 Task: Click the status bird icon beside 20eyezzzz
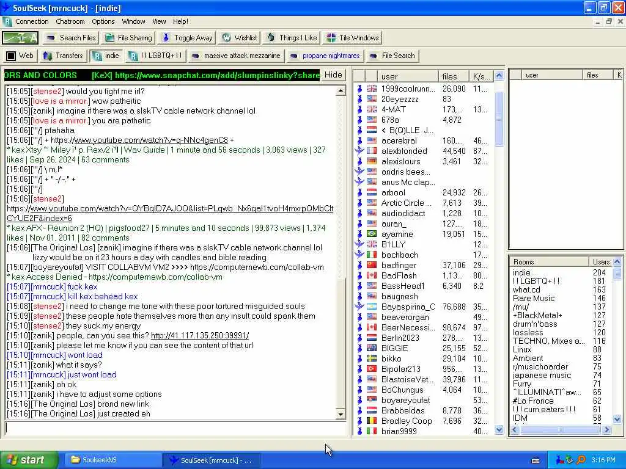359,99
